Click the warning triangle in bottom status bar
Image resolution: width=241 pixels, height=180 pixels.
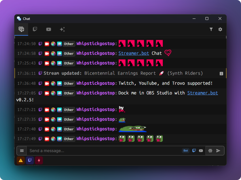[20, 160]
